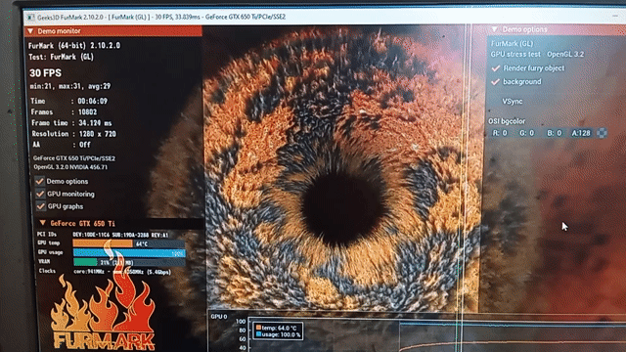Disable Render furry object option
The image size is (626, 352).
[x=496, y=68]
